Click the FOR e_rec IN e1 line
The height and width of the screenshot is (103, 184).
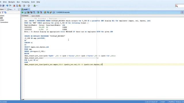point(31,60)
